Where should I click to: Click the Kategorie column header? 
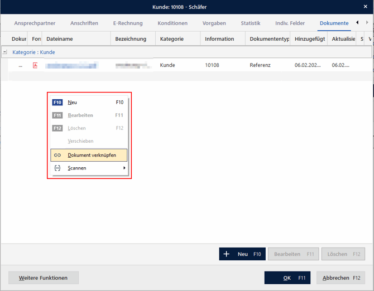tap(172, 39)
